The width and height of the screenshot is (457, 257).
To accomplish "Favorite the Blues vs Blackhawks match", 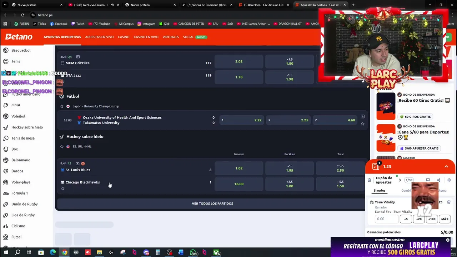I will click(x=63, y=188).
